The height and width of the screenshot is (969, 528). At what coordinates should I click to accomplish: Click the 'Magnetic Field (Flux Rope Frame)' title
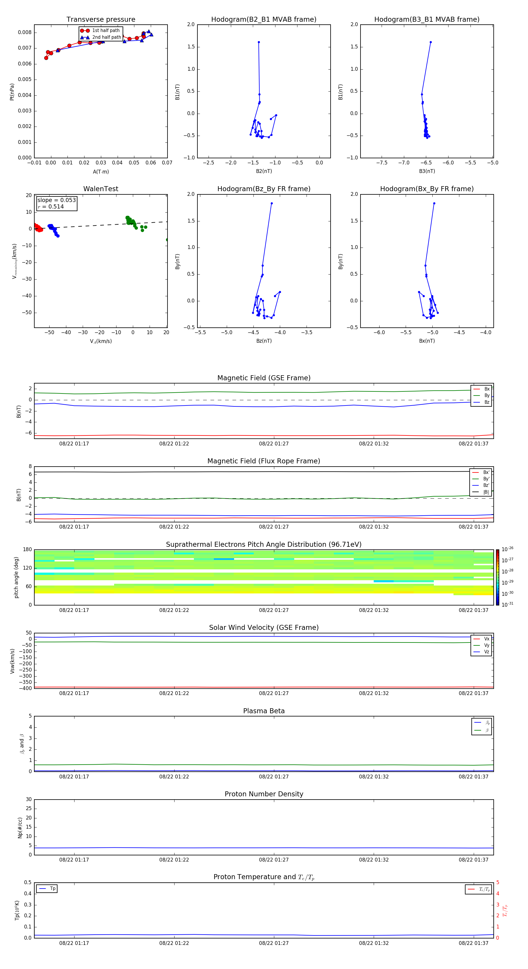coord(264,461)
